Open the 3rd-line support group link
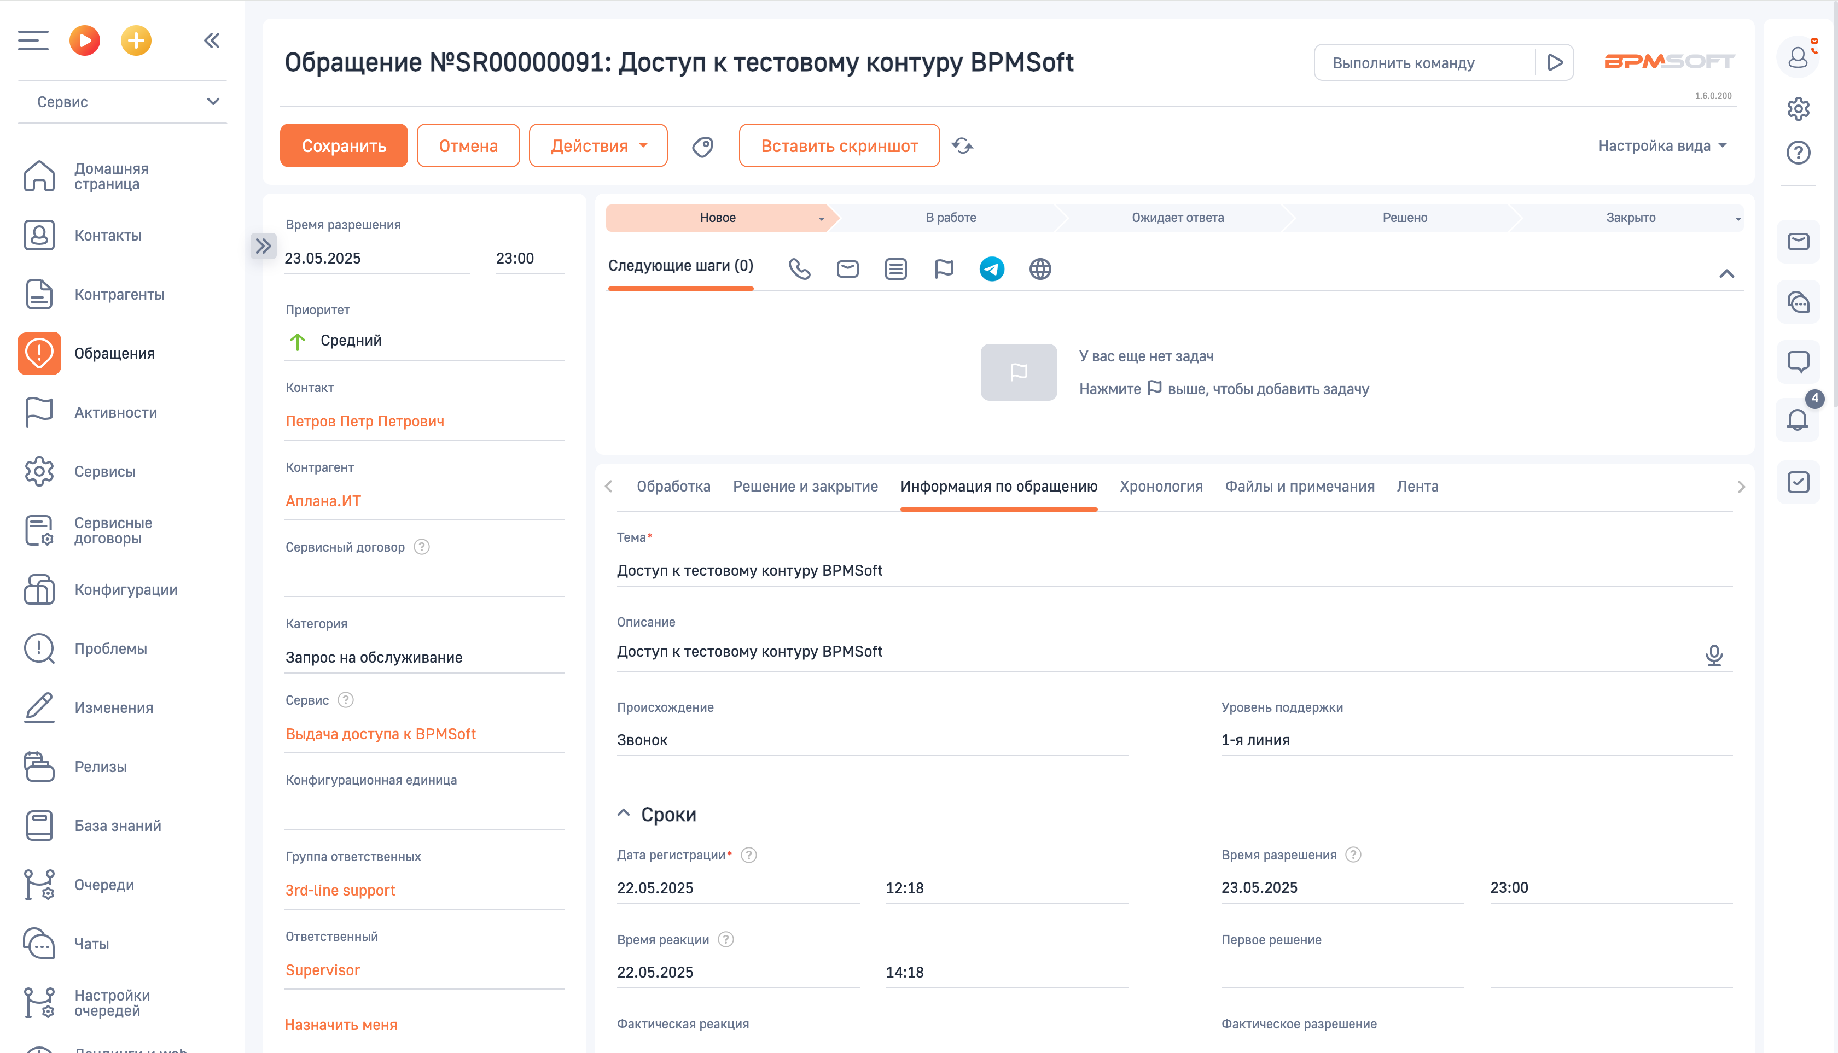Screen dimensions: 1838x1053 (x=340, y=890)
